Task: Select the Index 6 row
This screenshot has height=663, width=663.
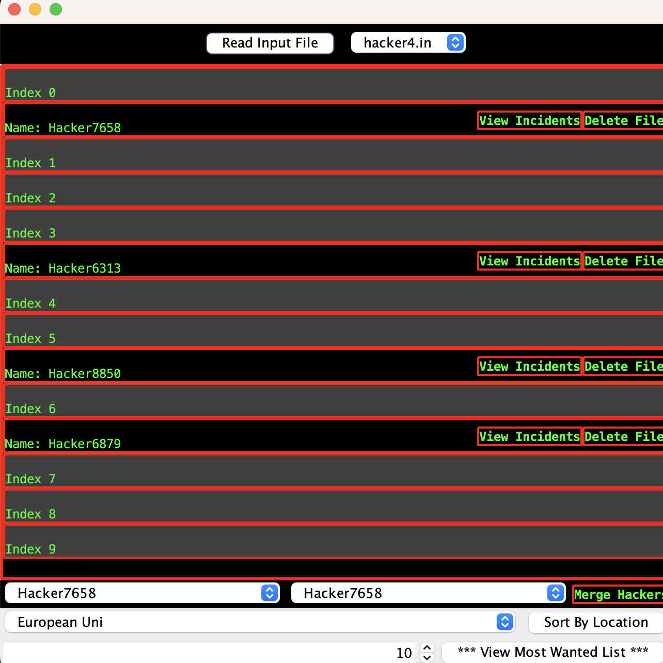Action: click(x=334, y=401)
